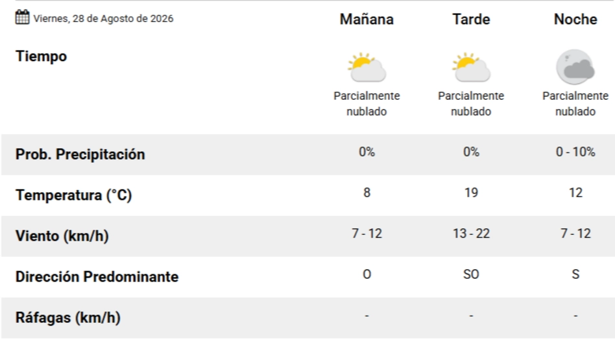Screen dimensions: 615x347
Task: Click the Ráfagas (km/h) row label
Action: tap(68, 318)
